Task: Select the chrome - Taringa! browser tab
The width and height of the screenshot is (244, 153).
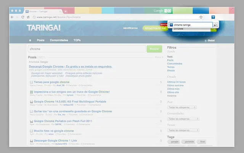Action: 43,11
